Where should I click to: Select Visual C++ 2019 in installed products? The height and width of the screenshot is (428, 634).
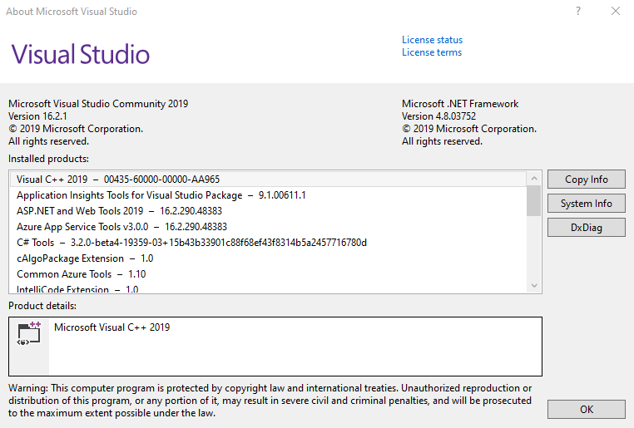(x=117, y=180)
